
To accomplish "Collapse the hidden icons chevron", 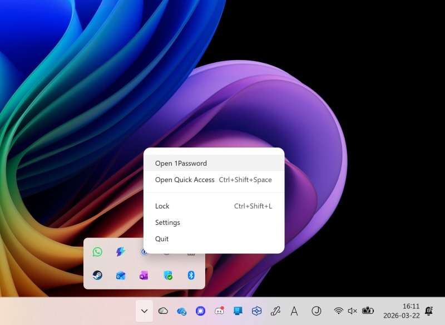I will [144, 311].
